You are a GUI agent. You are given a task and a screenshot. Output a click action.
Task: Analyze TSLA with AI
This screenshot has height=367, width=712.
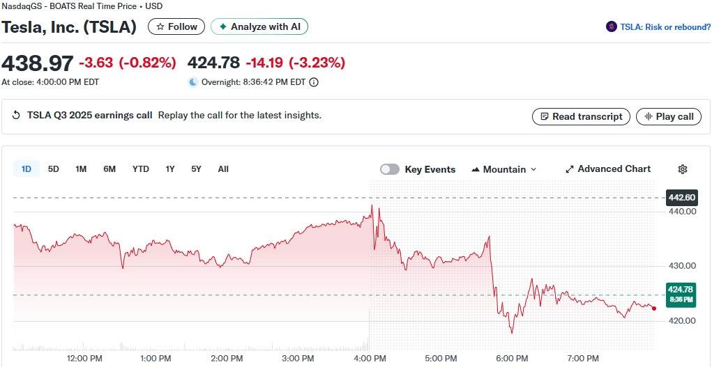259,27
